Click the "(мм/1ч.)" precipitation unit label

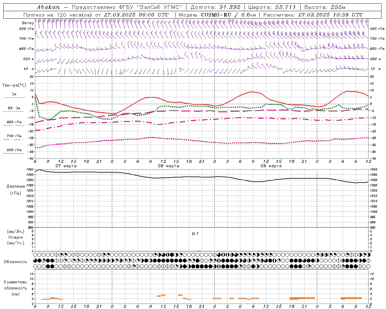[16, 243]
